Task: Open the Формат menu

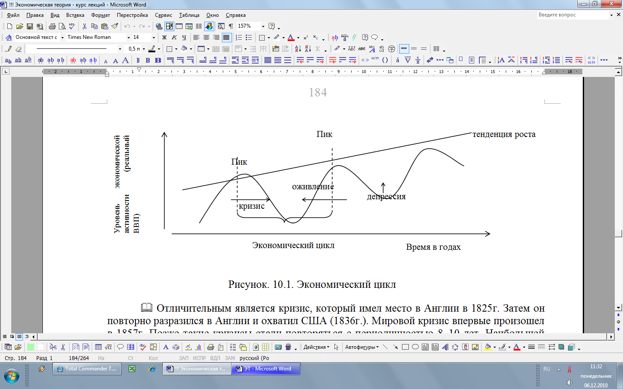Action: tap(100, 15)
